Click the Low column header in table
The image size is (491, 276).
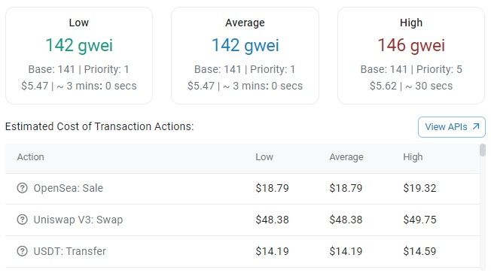tap(264, 157)
